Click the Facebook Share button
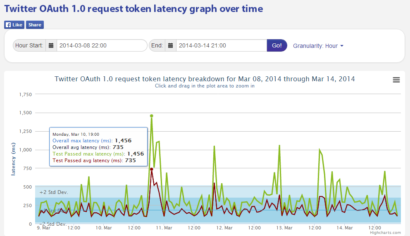This screenshot has width=410, height=236. tap(35, 25)
